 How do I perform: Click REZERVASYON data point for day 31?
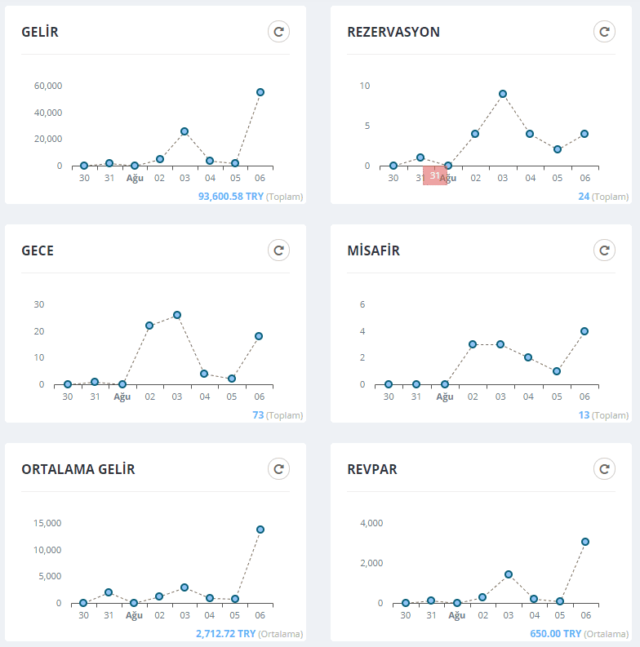(420, 157)
